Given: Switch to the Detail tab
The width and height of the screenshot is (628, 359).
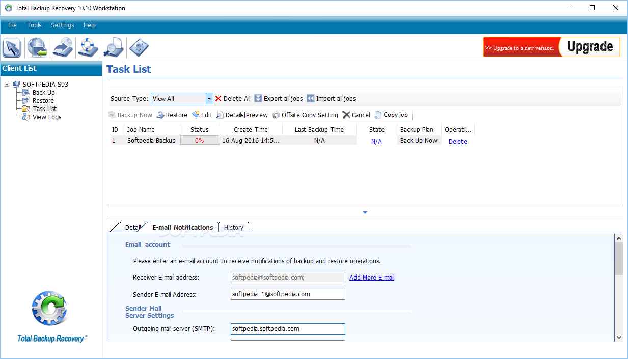Looking at the screenshot, I should (132, 228).
